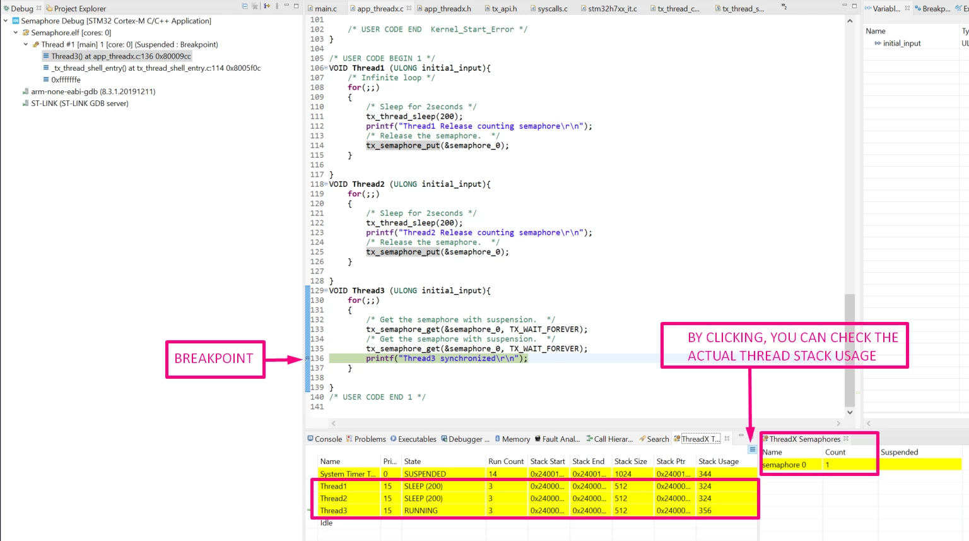Open the Debug view's three-dot menu
969x541 pixels.
pyautogui.click(x=277, y=6)
